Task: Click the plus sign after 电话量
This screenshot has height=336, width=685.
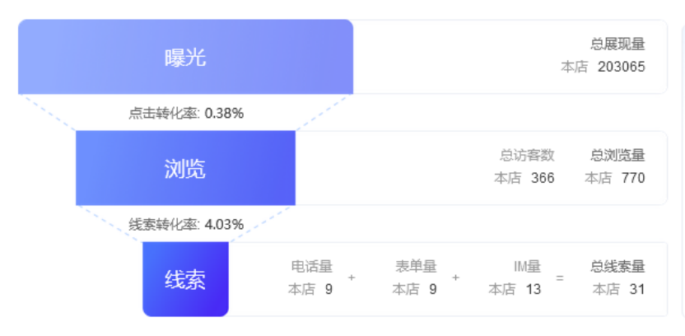Action: [352, 278]
